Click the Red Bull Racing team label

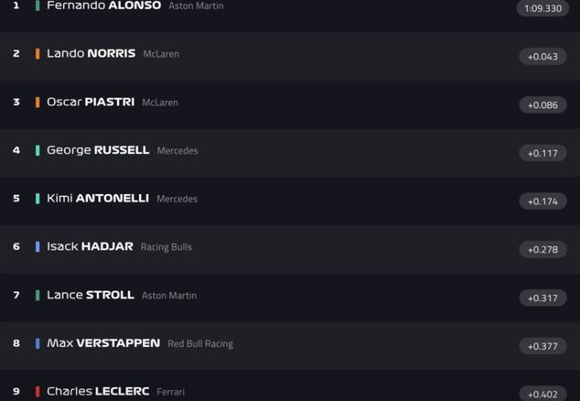click(x=200, y=344)
